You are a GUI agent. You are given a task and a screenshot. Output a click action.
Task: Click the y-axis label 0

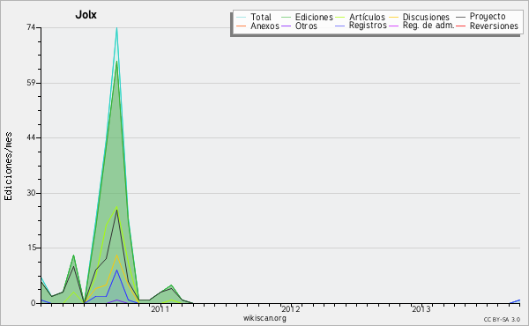coord(34,303)
